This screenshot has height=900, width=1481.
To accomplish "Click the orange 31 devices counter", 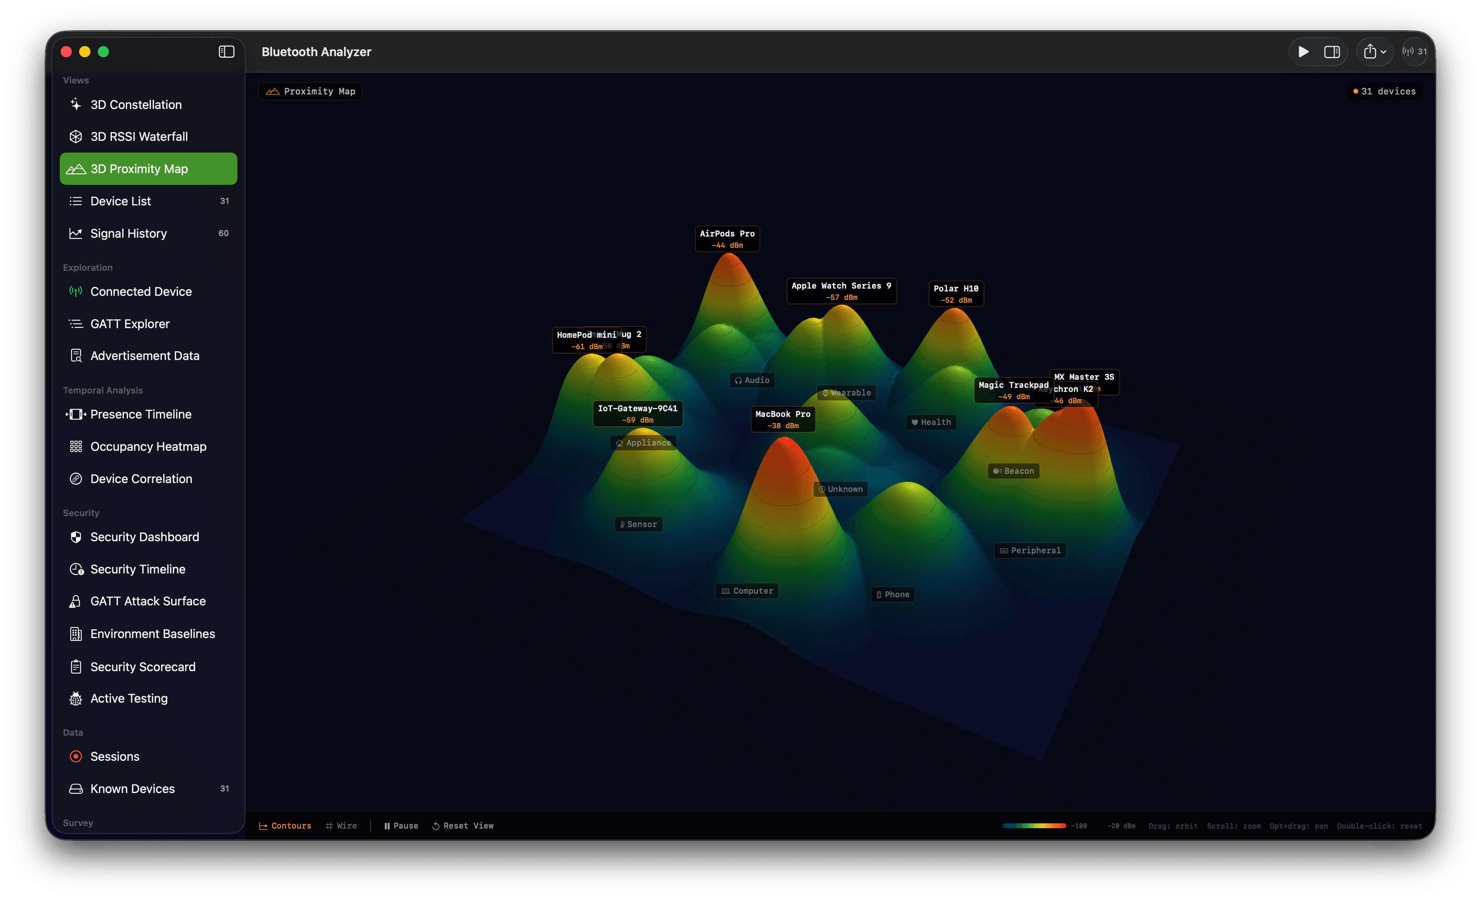I will coord(1384,91).
